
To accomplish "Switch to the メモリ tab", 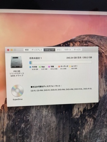I will [x=59, y=50].
